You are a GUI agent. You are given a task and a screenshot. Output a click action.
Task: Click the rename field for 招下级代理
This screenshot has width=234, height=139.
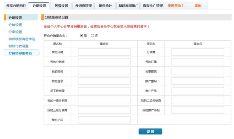tap(104, 91)
